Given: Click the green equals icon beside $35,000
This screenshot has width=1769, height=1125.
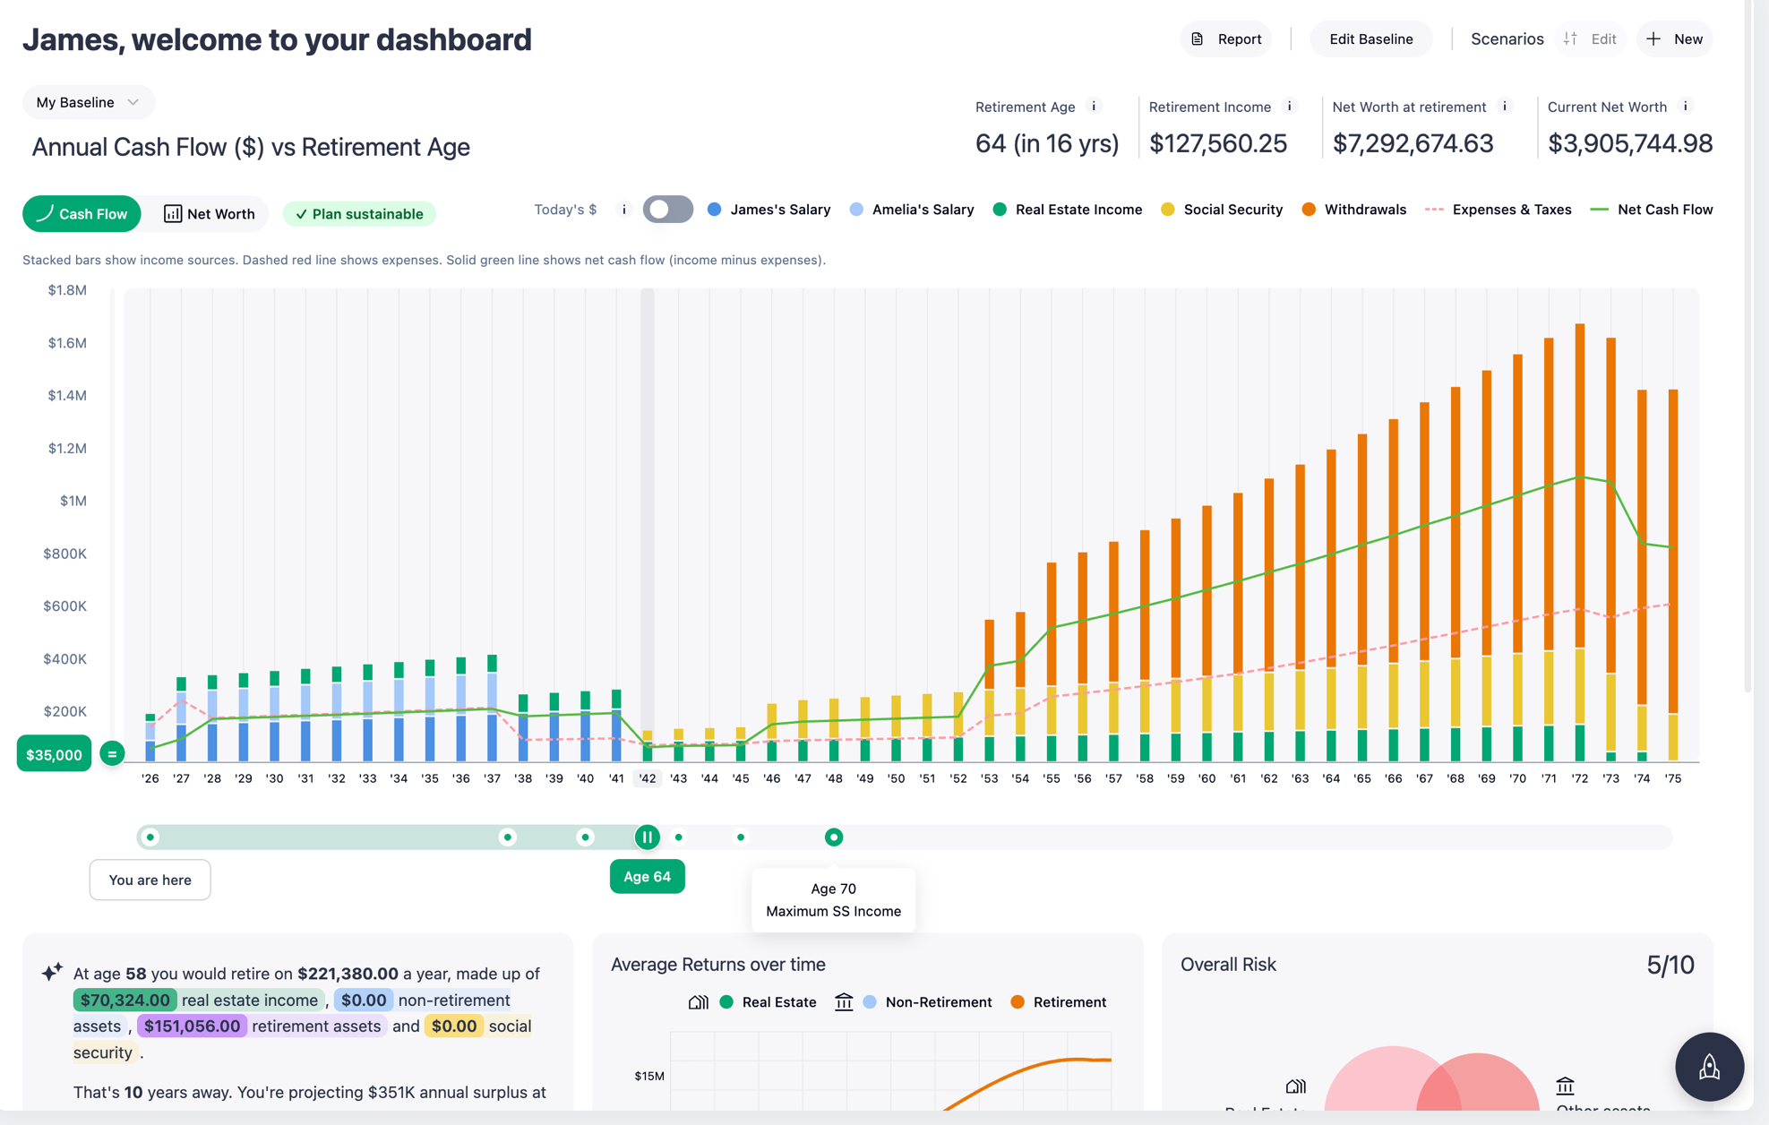Looking at the screenshot, I should click(112, 754).
